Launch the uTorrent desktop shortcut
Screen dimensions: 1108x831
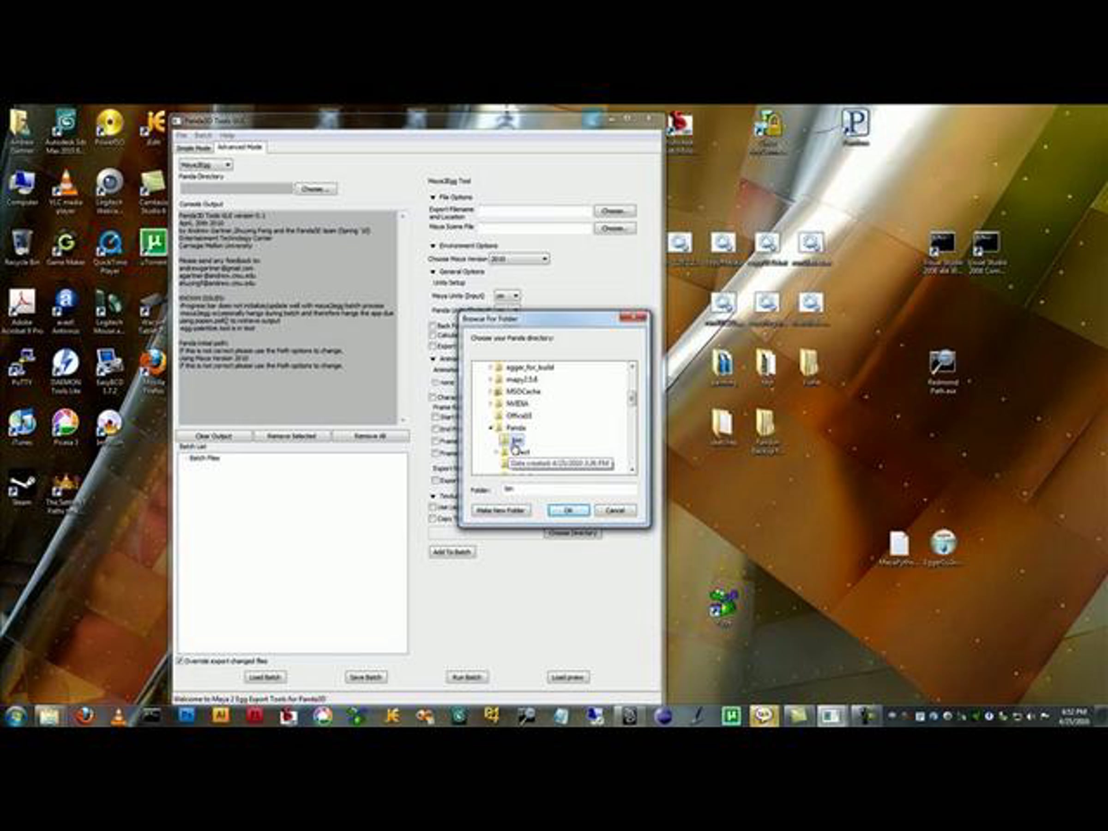[x=153, y=247]
